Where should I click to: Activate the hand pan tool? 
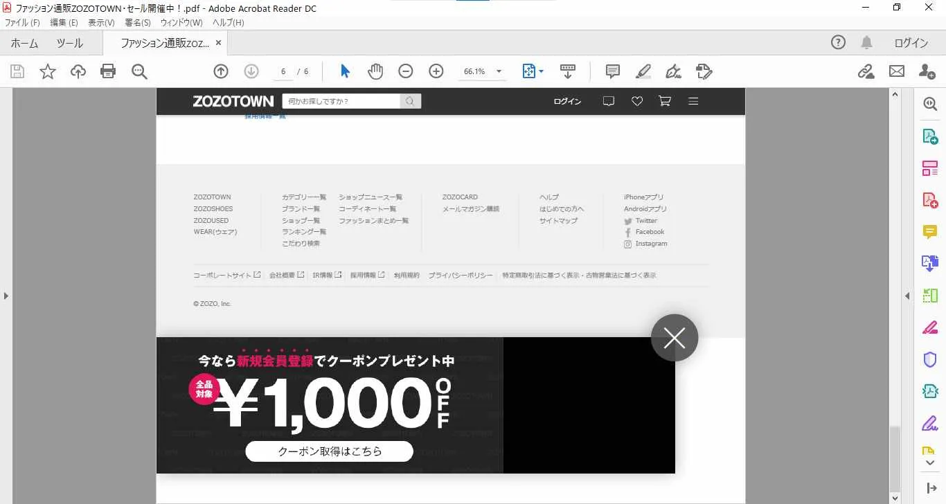375,71
